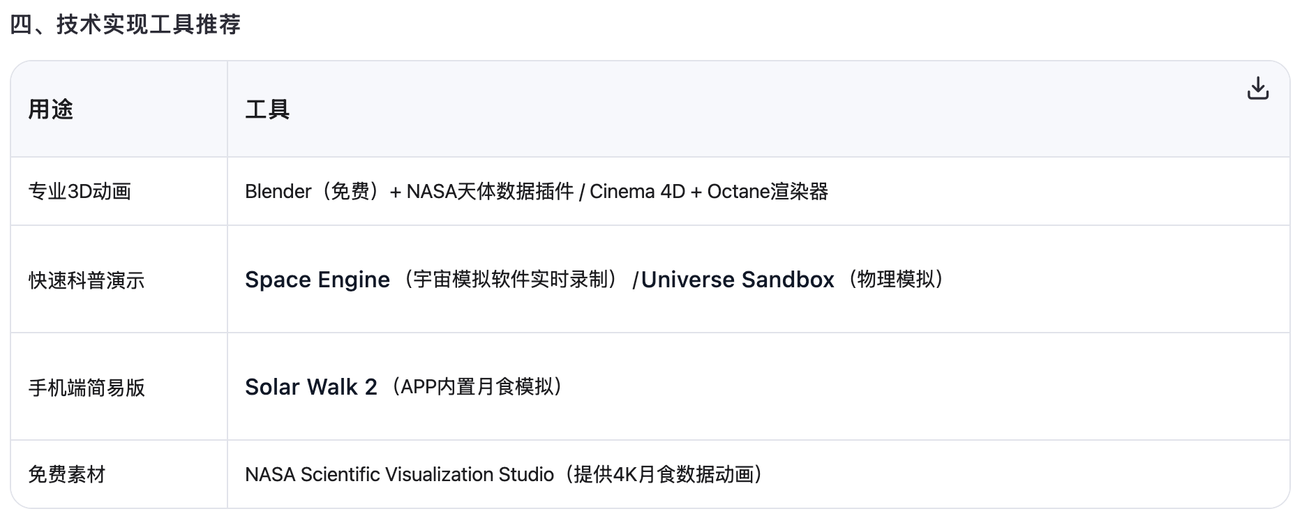Screen dimensions: 1302x516
Task: Select the 工具 column header
Action: (267, 109)
